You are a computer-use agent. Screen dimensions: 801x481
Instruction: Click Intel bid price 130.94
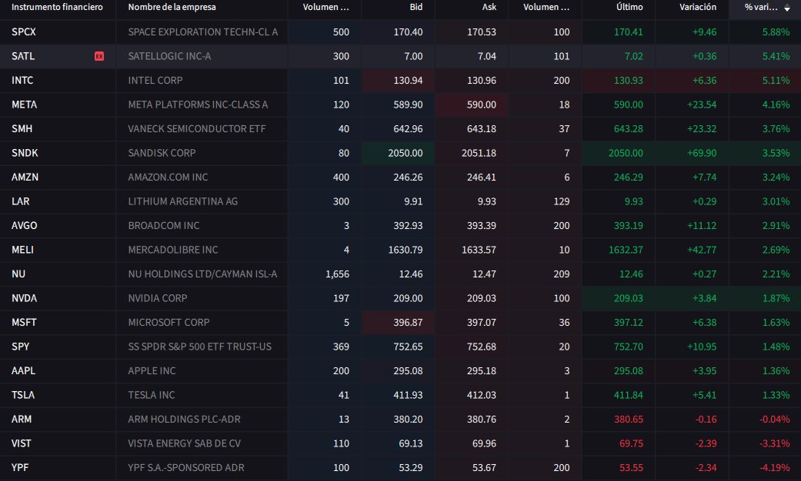pos(408,80)
